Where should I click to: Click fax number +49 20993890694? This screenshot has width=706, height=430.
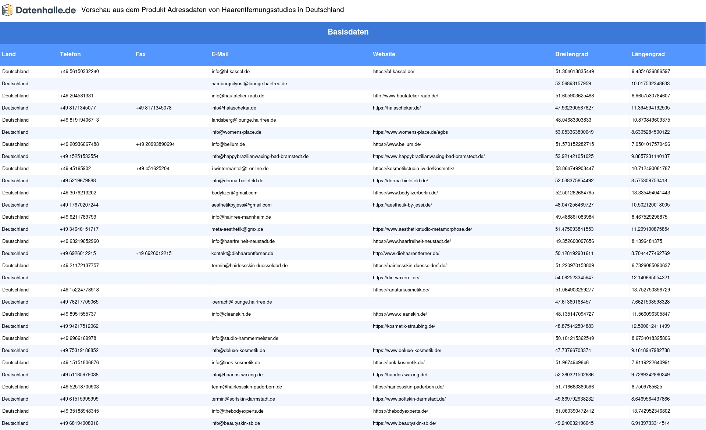point(155,144)
